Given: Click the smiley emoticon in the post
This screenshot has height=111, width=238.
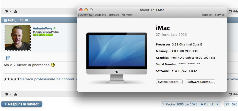Looking at the screenshot, I should pos(53,65).
